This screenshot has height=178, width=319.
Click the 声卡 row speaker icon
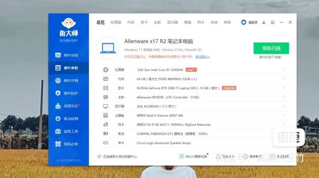click(105, 143)
